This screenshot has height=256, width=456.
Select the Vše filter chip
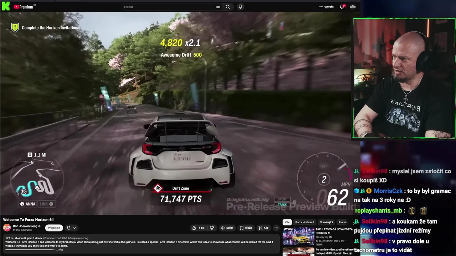(x=287, y=222)
